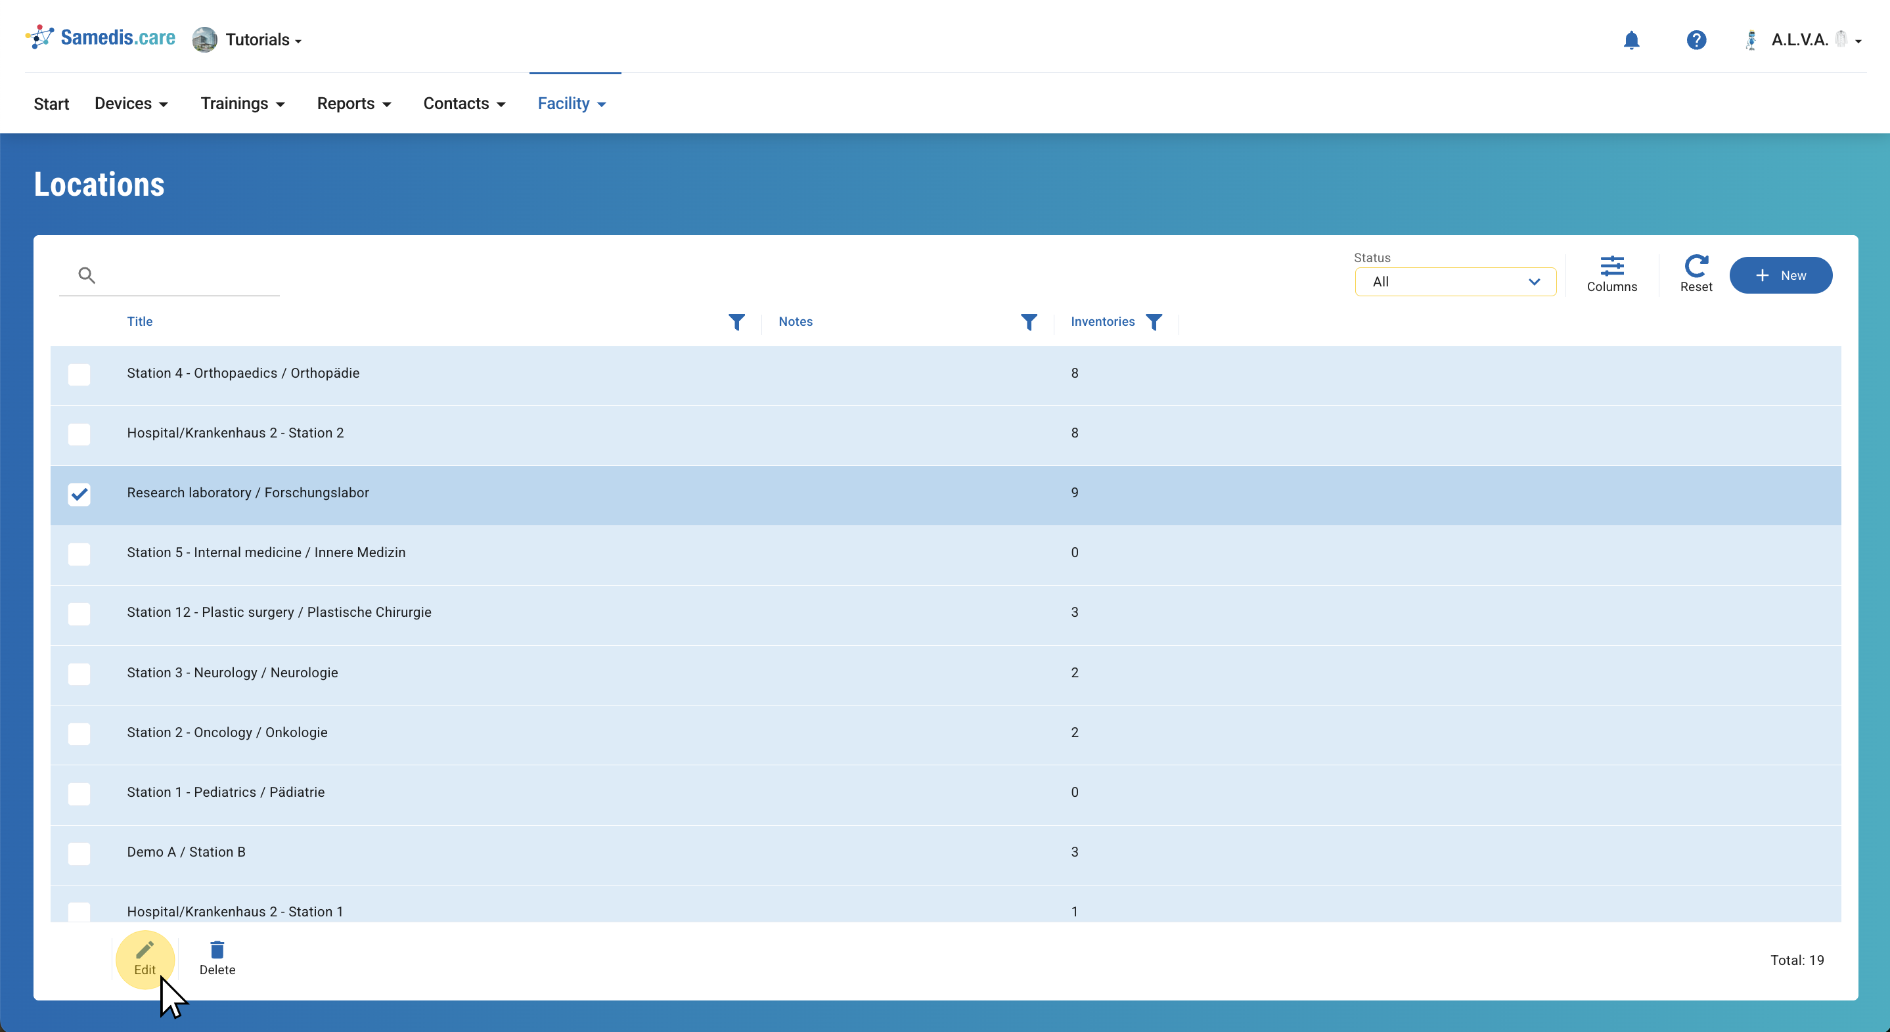This screenshot has width=1890, height=1032.
Task: Select the Demo A / Station B checkbox
Action: (79, 853)
